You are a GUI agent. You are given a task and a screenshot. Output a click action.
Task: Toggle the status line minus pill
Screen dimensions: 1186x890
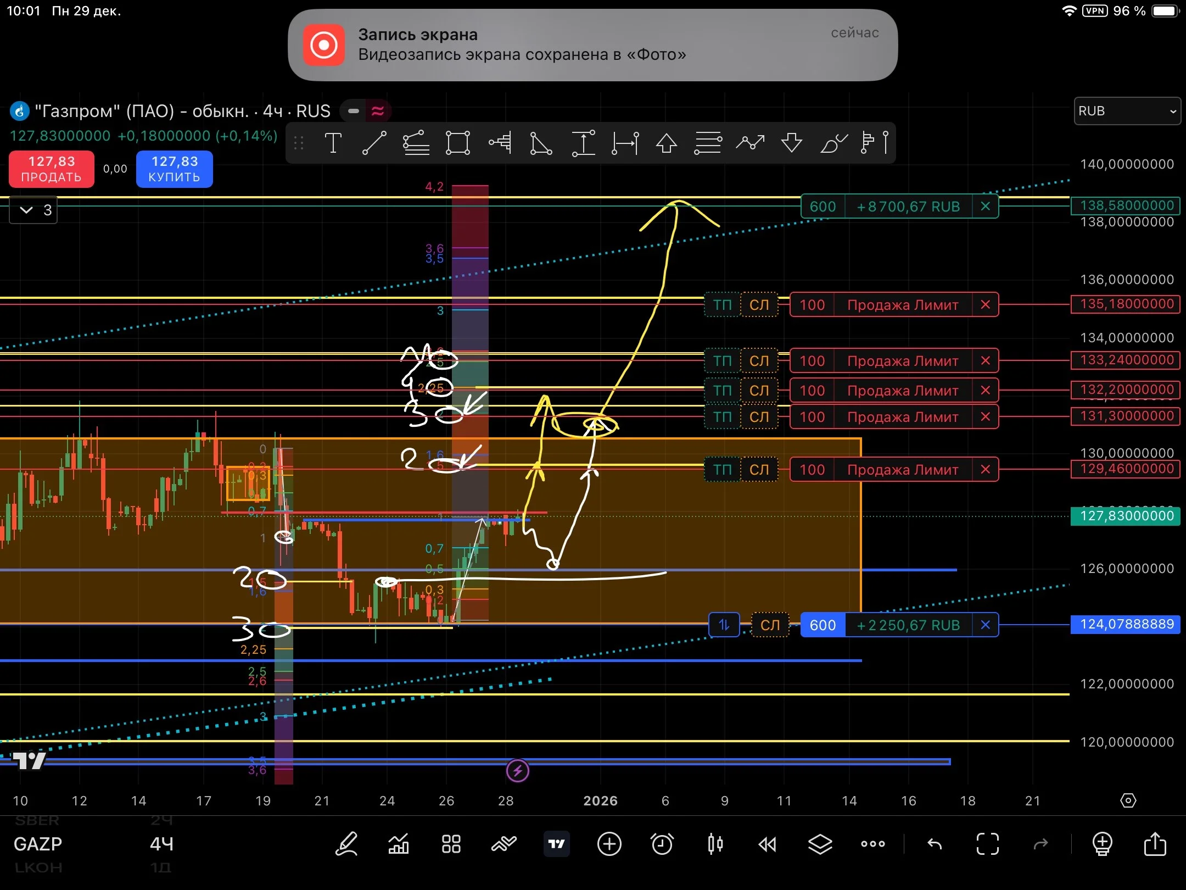click(354, 111)
